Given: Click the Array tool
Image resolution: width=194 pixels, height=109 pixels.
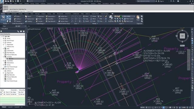Looking at the screenshot, I should pos(100,21).
